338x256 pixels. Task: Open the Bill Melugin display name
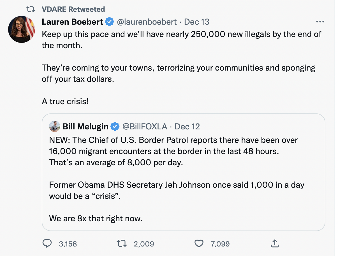click(x=85, y=127)
